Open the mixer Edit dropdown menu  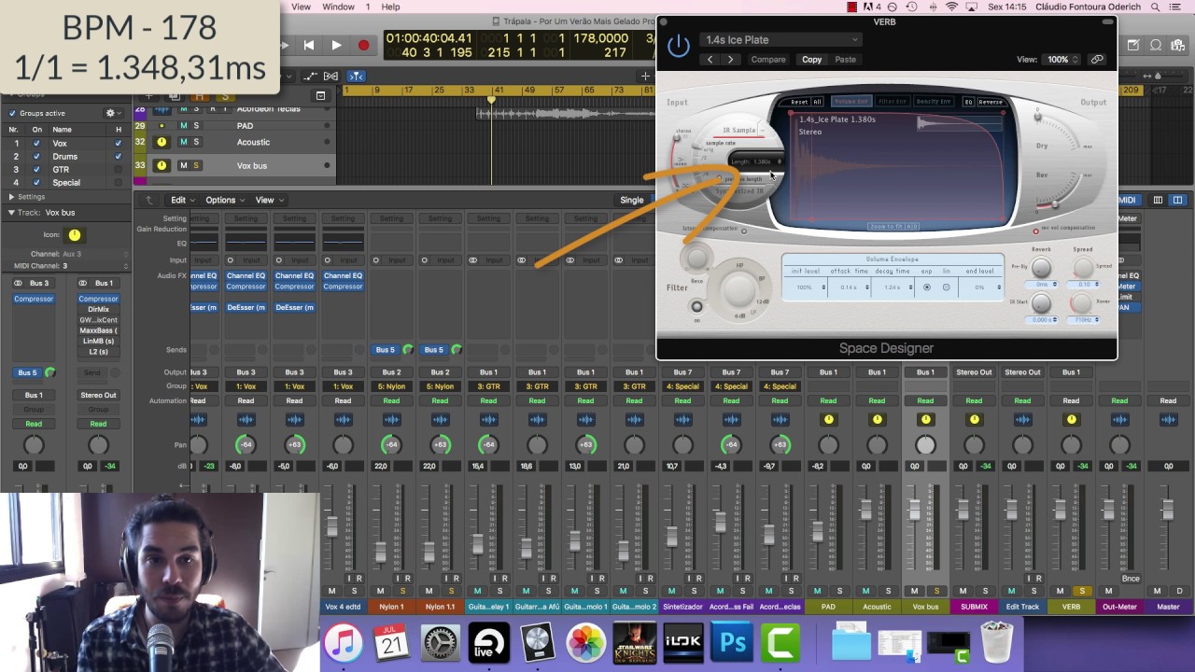coord(182,200)
